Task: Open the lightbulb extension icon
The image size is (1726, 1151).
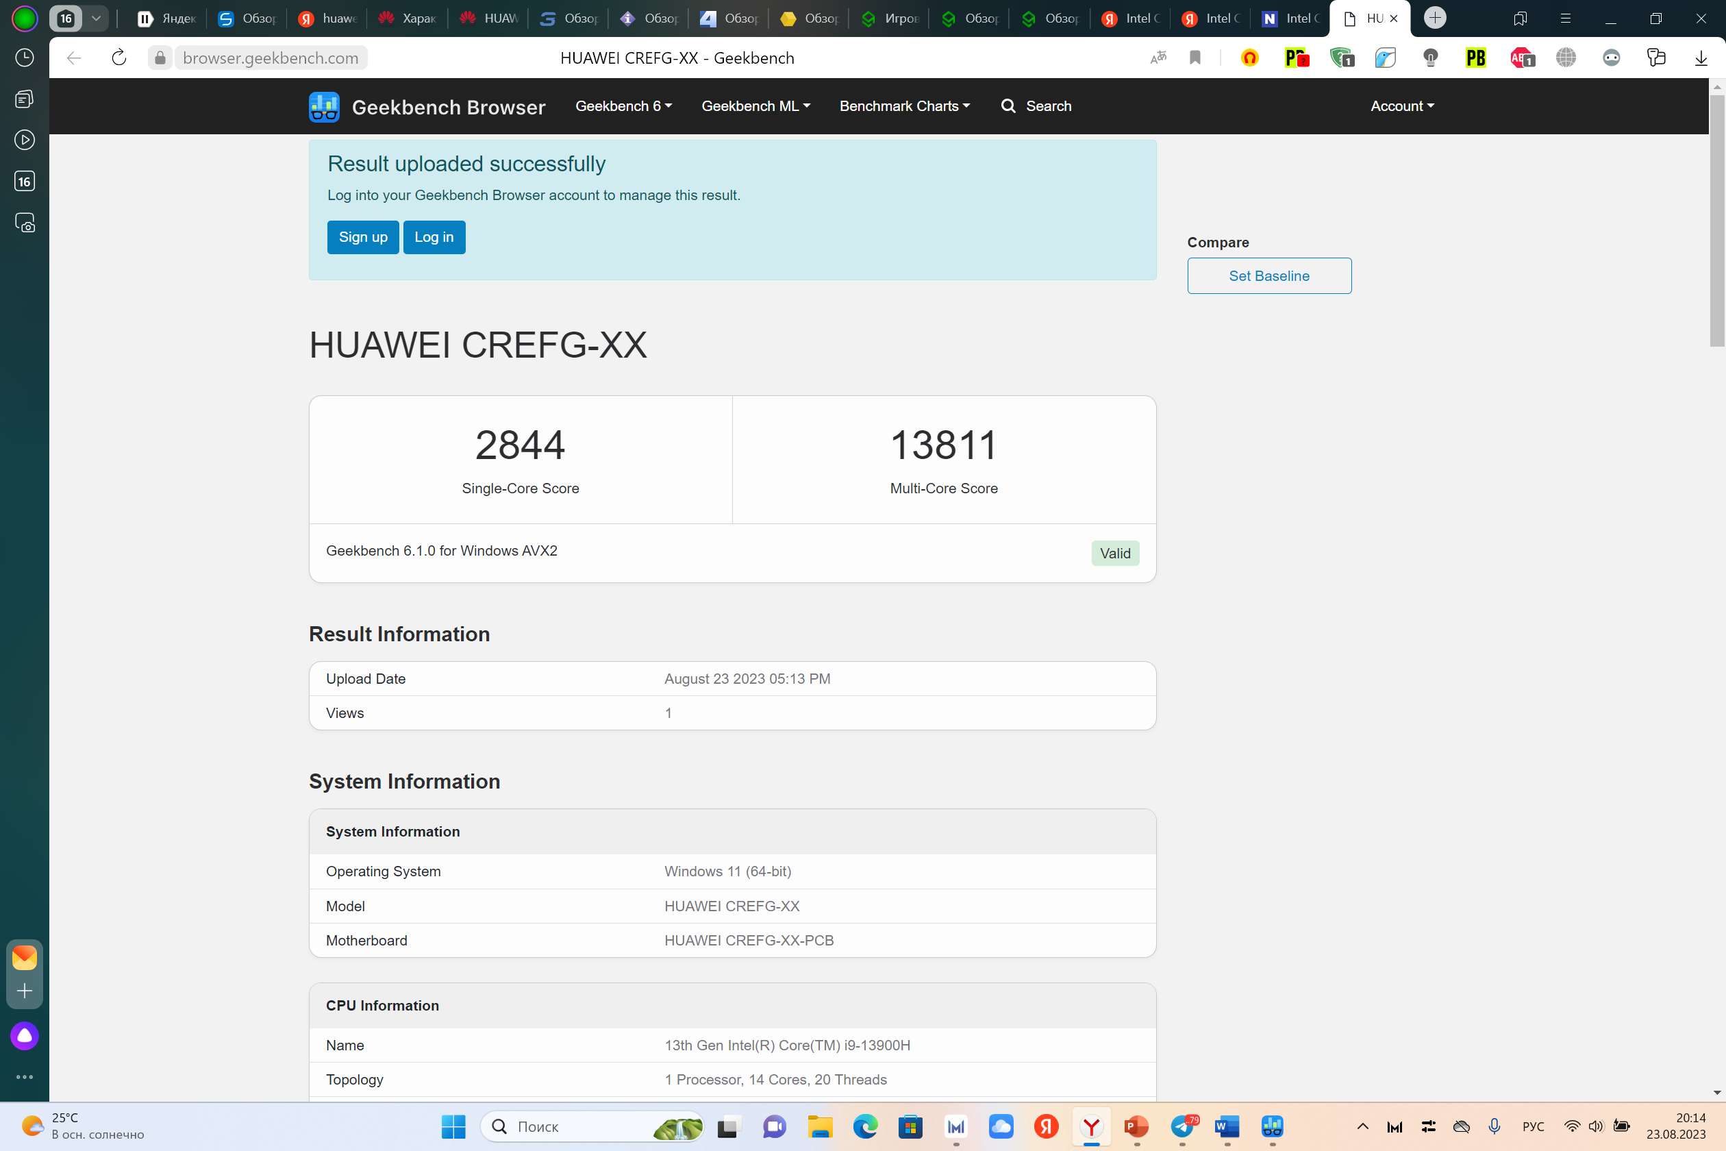Action: pyautogui.click(x=1430, y=58)
